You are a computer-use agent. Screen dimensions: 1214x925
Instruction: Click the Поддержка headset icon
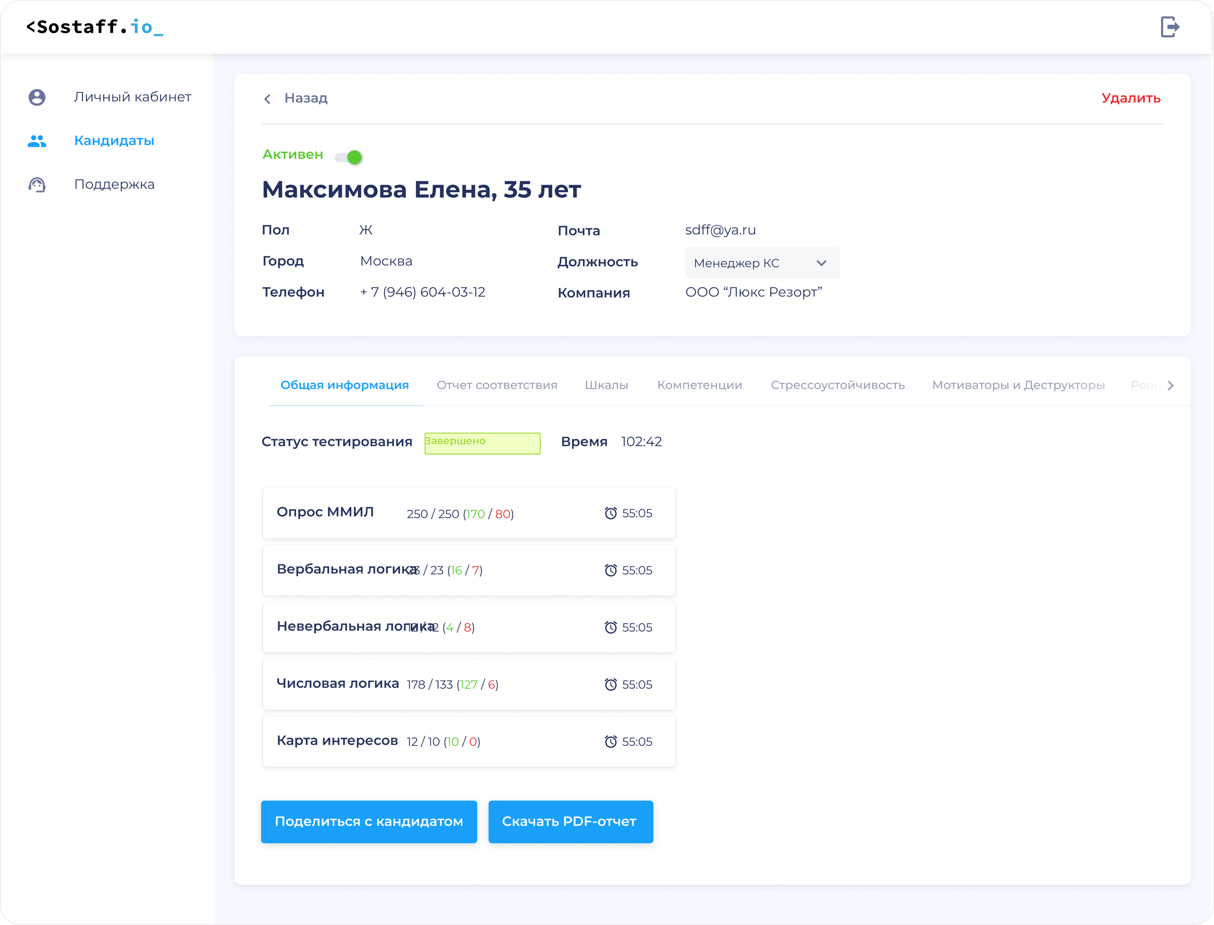pyautogui.click(x=37, y=184)
